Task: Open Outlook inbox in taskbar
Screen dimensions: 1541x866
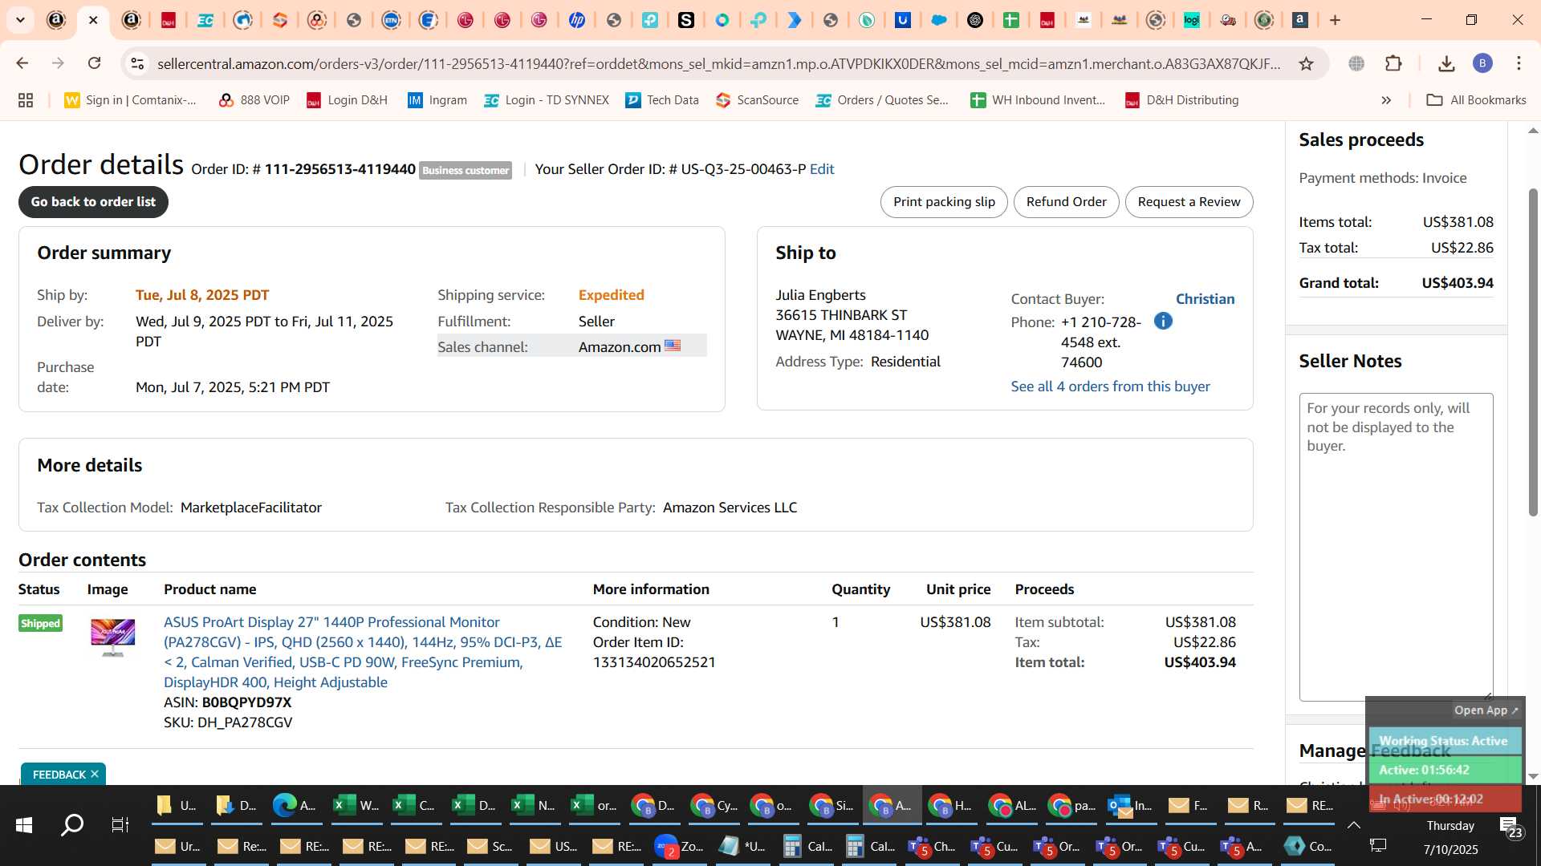Action: click(x=1129, y=805)
